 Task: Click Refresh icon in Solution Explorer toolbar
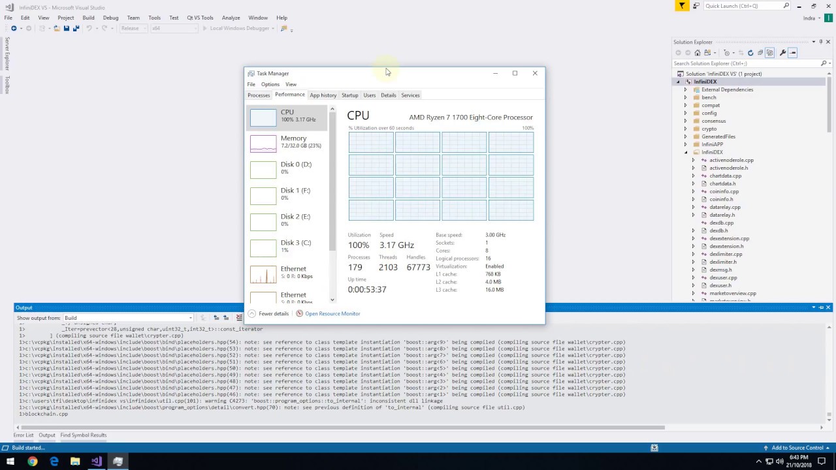pyautogui.click(x=750, y=53)
